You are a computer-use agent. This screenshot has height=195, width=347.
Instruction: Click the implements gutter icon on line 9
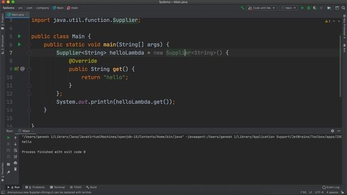pyautogui.click(x=16, y=69)
